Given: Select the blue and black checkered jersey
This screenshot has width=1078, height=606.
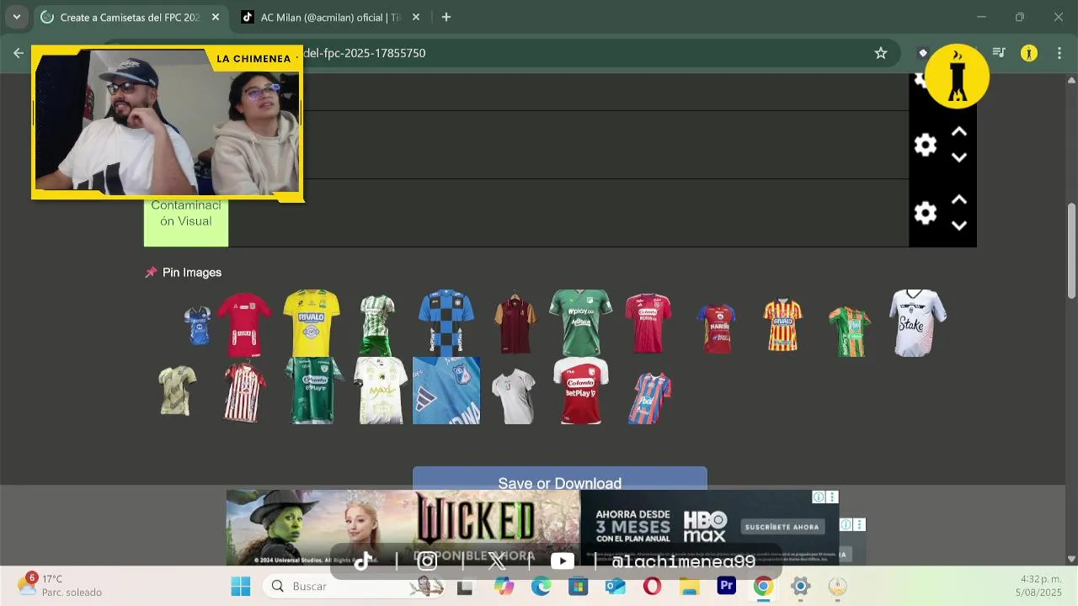Looking at the screenshot, I should [x=446, y=323].
